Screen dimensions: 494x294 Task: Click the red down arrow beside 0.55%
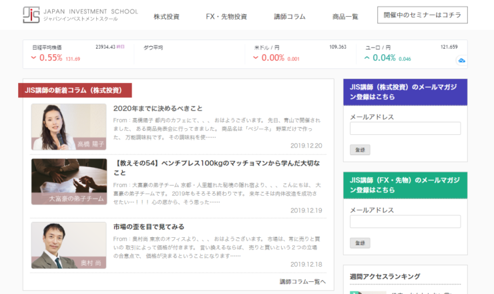(x=33, y=58)
